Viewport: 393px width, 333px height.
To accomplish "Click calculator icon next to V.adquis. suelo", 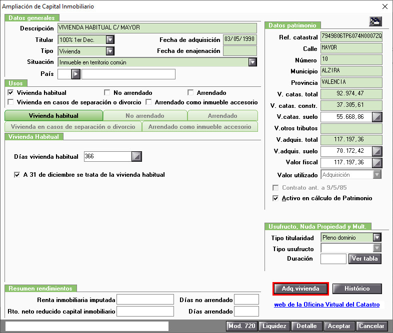I will click(377, 151).
